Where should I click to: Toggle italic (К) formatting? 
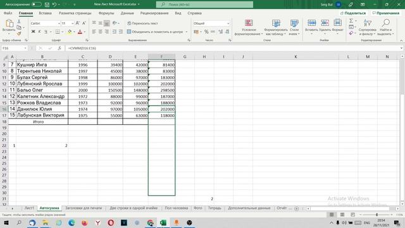point(39,32)
